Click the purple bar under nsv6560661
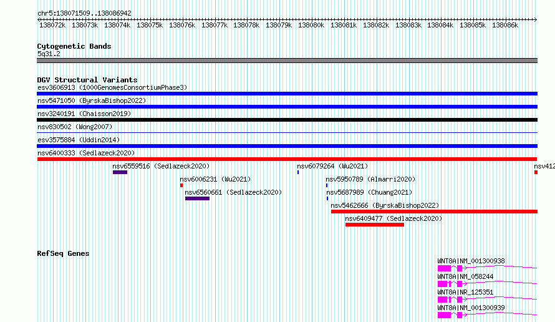The width and height of the screenshot is (555, 322). click(197, 198)
